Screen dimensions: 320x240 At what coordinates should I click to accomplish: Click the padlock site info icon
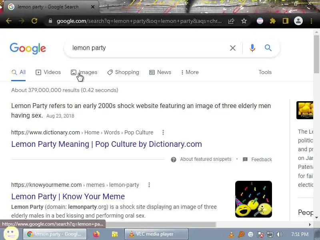pos(50,21)
